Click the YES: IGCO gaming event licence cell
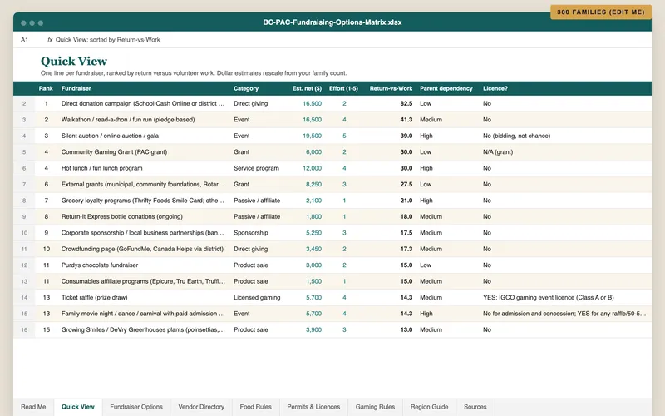This screenshot has width=665, height=416. click(549, 297)
